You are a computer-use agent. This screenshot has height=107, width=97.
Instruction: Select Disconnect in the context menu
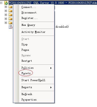[29, 13]
